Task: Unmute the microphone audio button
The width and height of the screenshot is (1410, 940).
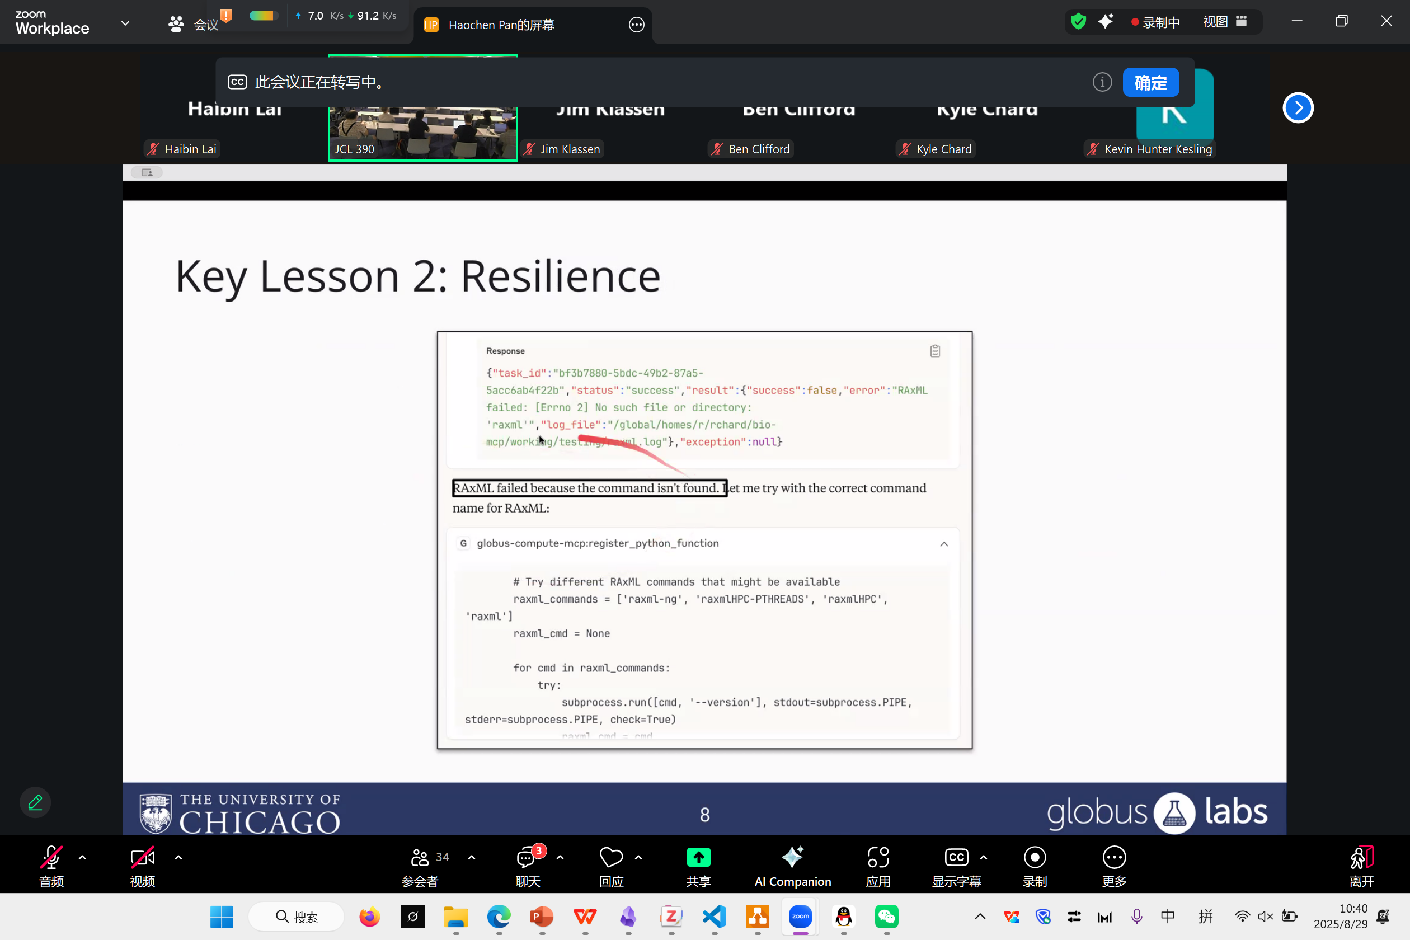Action: 51,866
